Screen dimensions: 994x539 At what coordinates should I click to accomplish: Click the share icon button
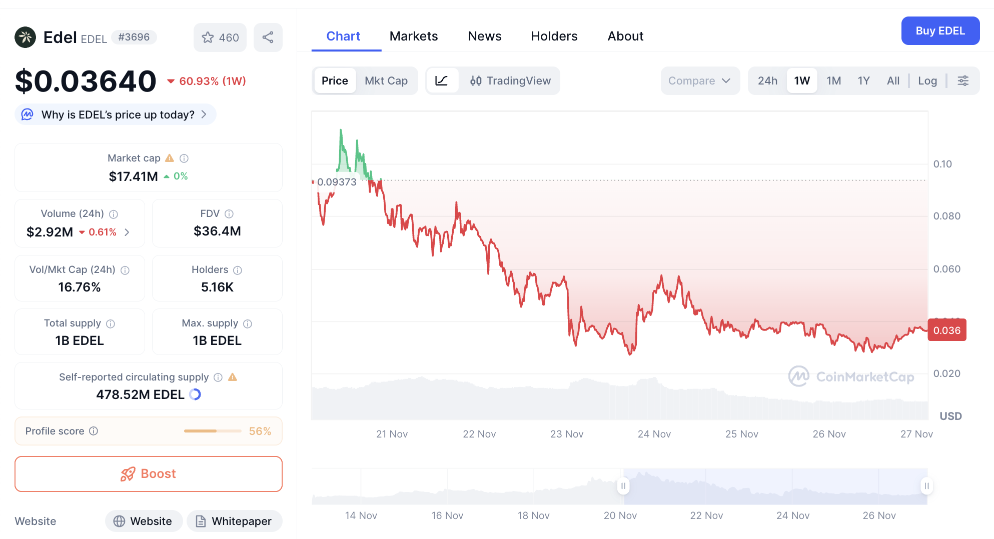pyautogui.click(x=268, y=37)
